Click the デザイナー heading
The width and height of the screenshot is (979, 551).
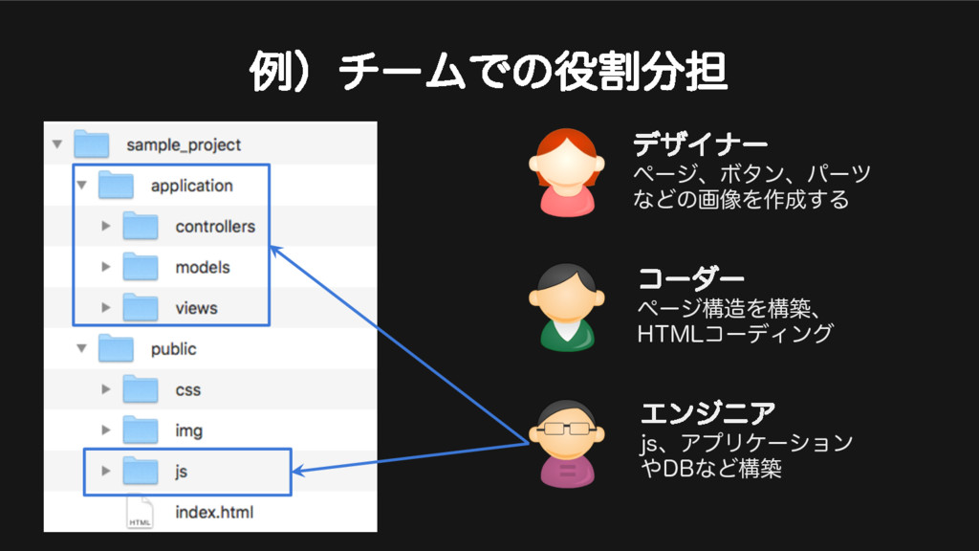pos(701,144)
